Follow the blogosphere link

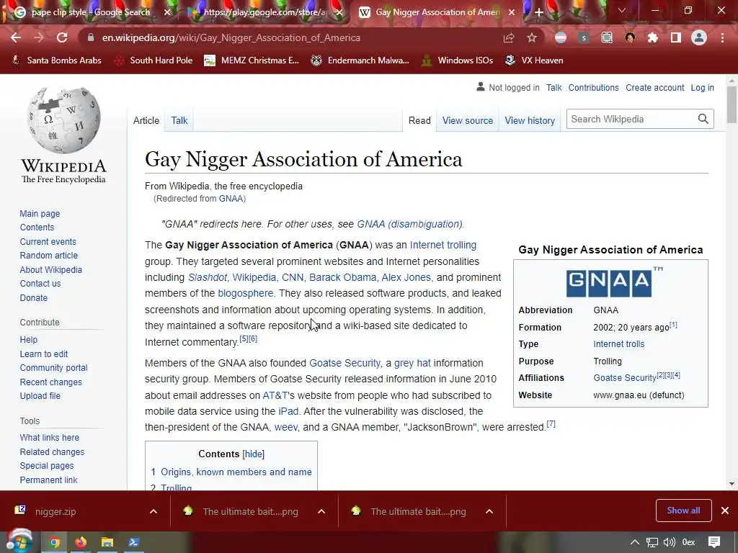coord(245,293)
